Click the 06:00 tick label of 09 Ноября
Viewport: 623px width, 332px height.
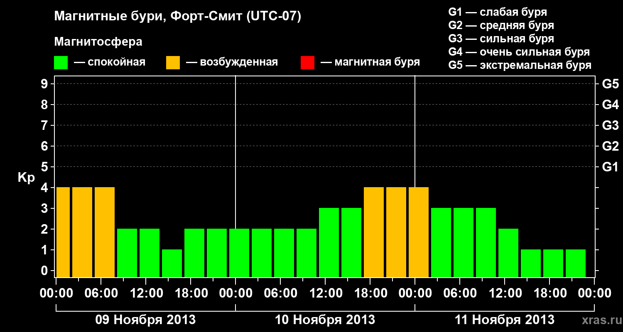[x=101, y=293]
